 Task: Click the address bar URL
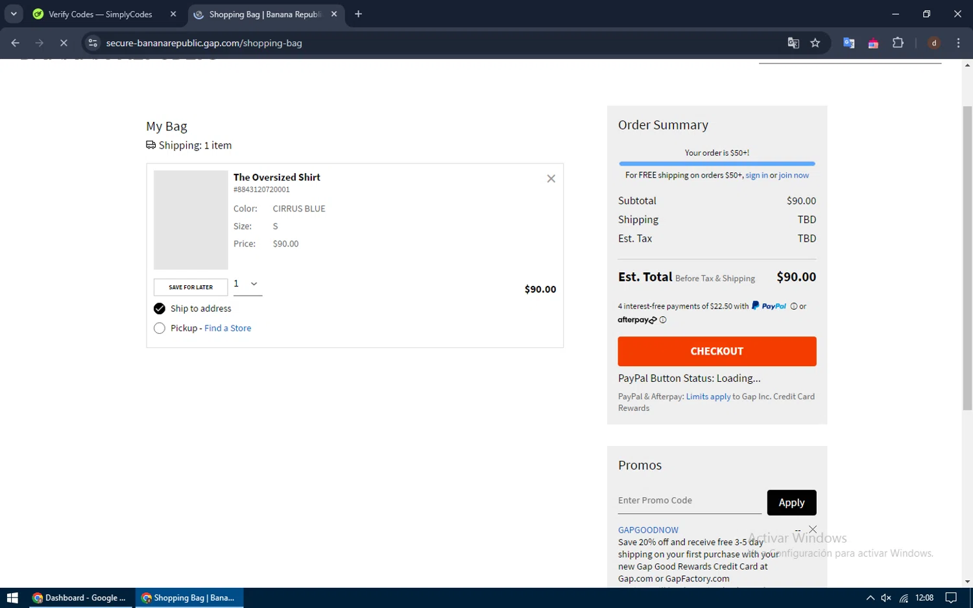204,43
